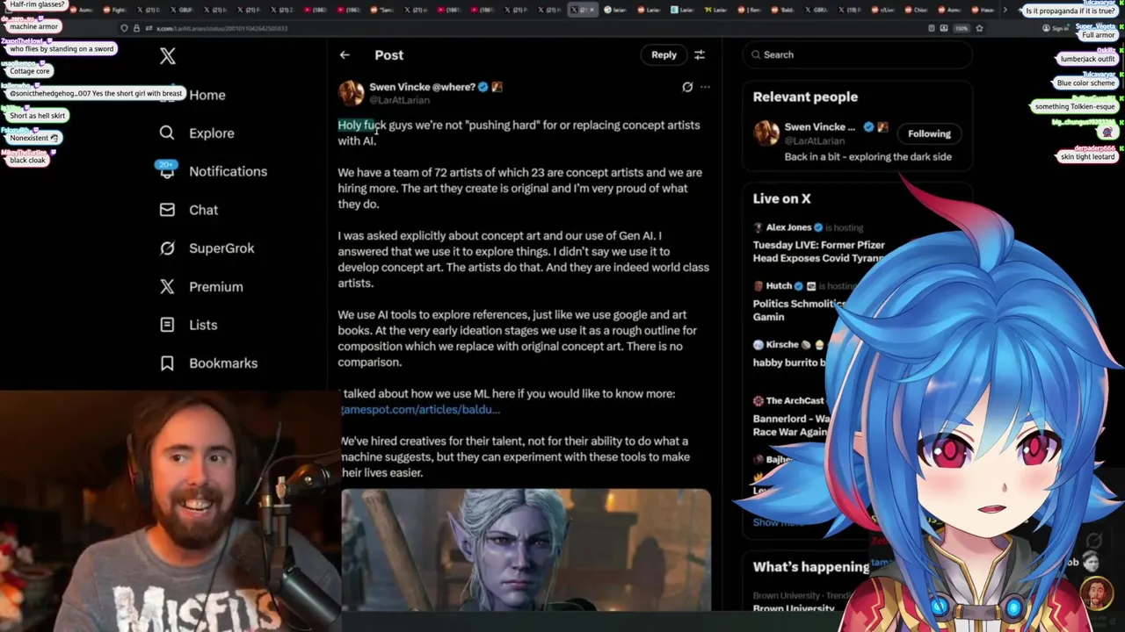Click chat message 'Cottage core'
Image resolution: width=1125 pixels, height=632 pixels.
(30, 71)
